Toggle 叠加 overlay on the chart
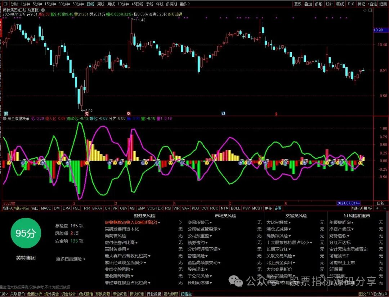This screenshot has width=389, height=297. click(x=308, y=4)
